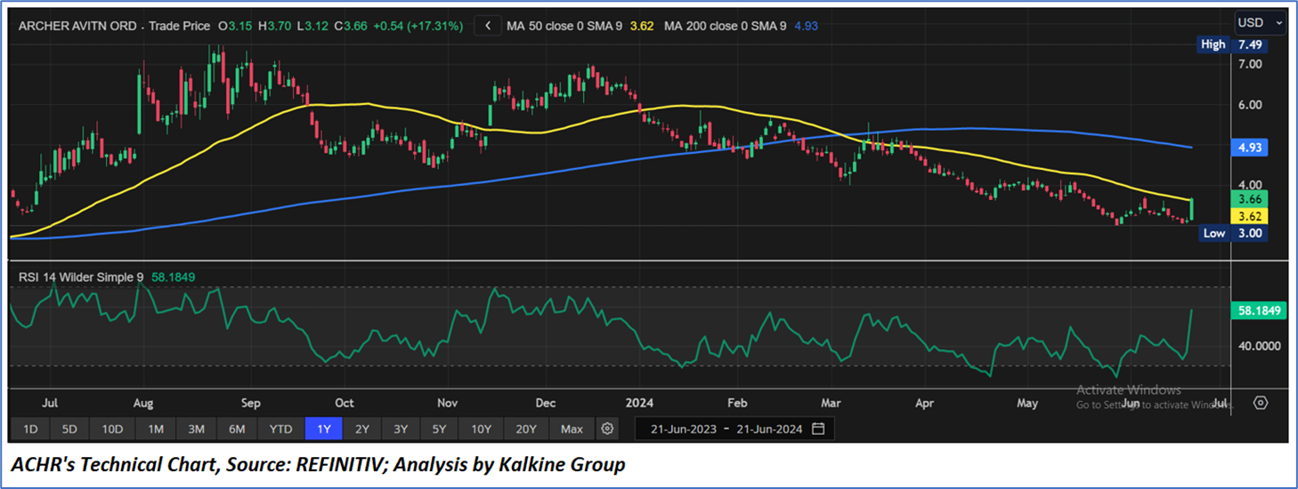Click the 21-Jun-2024 end date field

766,429
